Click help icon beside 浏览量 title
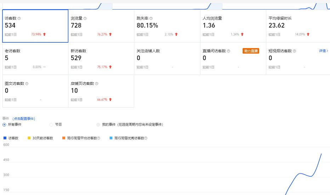The height and width of the screenshot is (195, 330). [x=85, y=18]
